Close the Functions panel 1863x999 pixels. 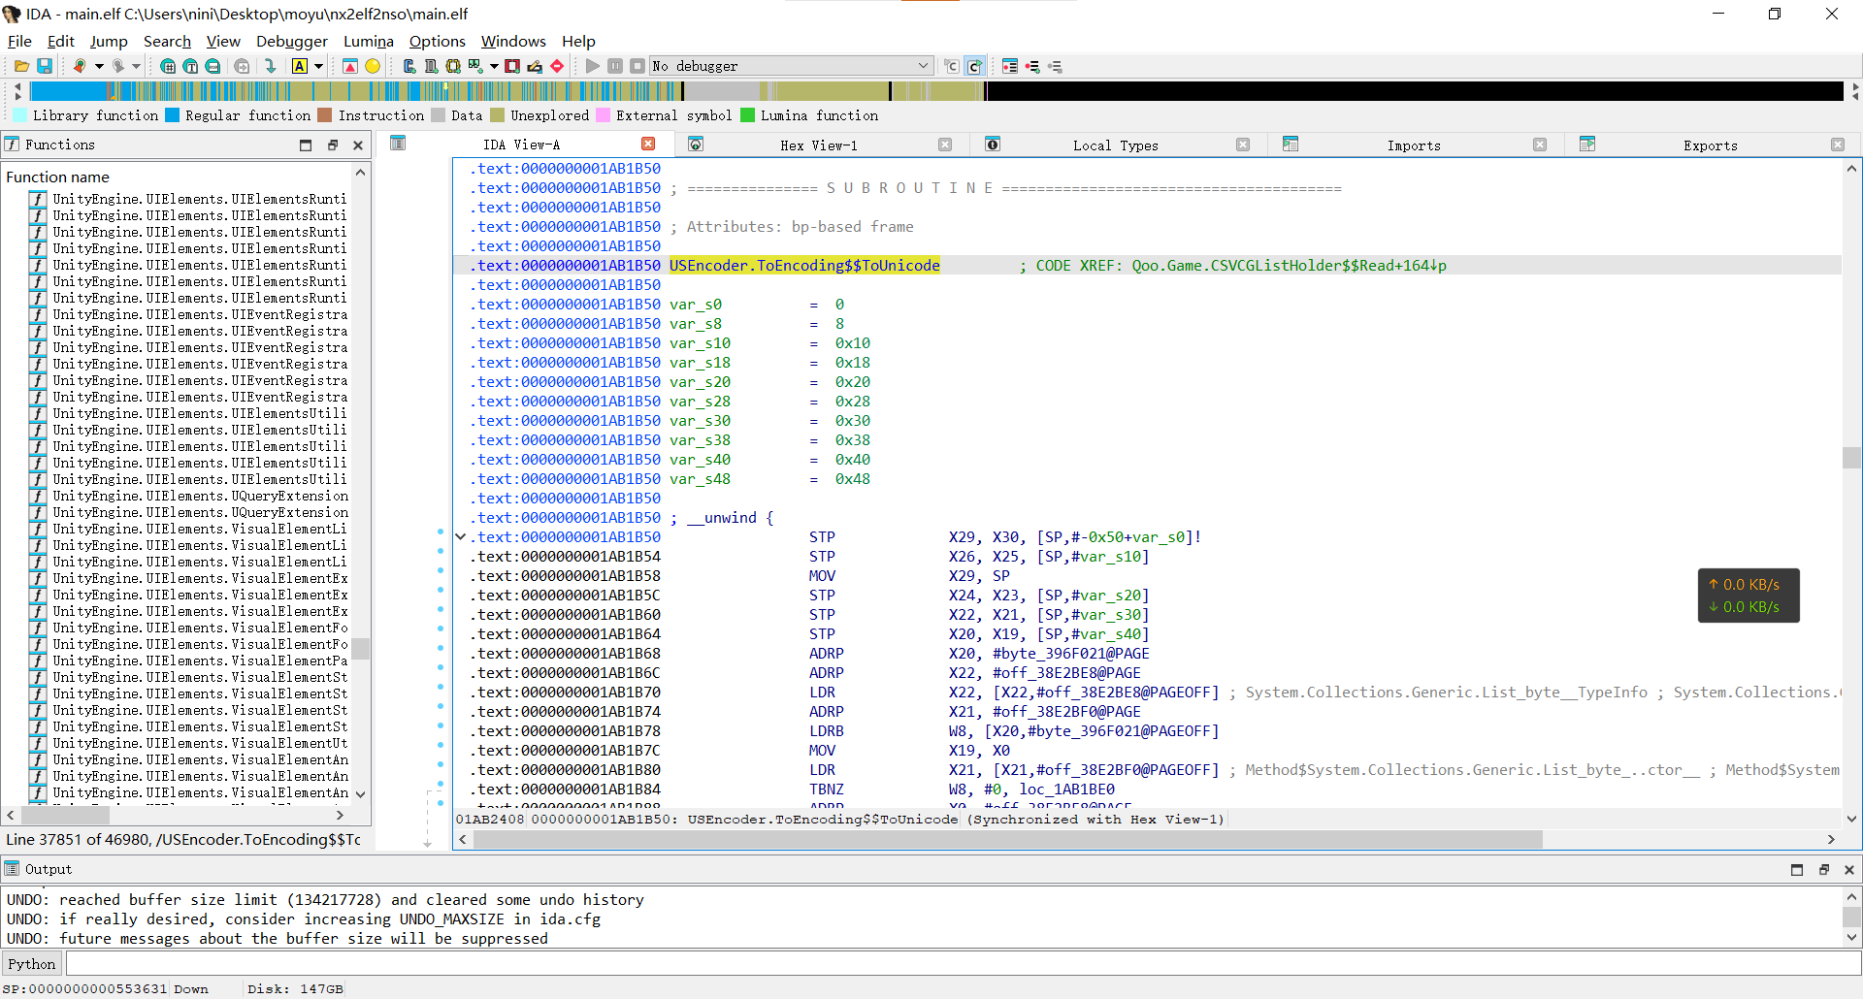tap(358, 145)
